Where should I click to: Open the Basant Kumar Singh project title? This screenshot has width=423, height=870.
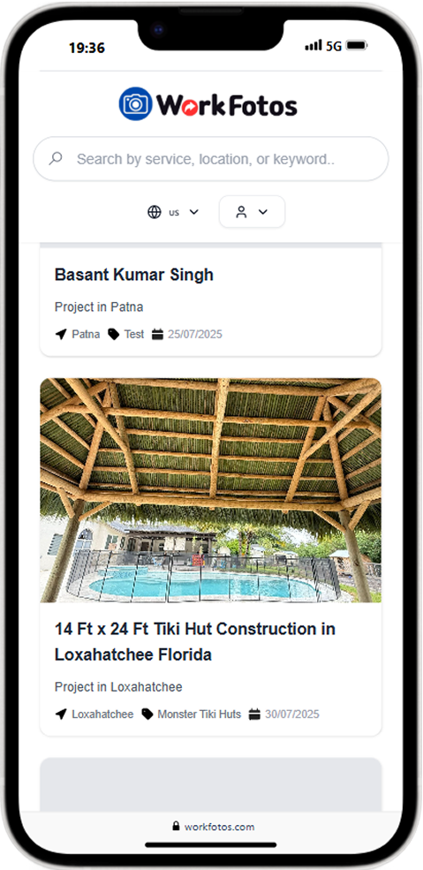coord(134,275)
